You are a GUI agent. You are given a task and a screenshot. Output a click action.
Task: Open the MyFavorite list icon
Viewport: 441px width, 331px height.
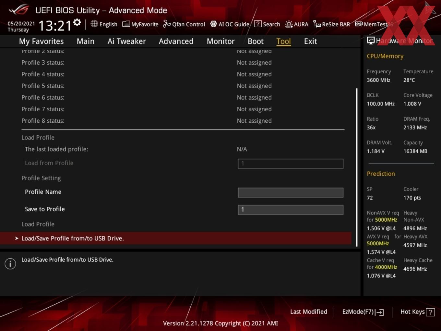[x=126, y=24]
